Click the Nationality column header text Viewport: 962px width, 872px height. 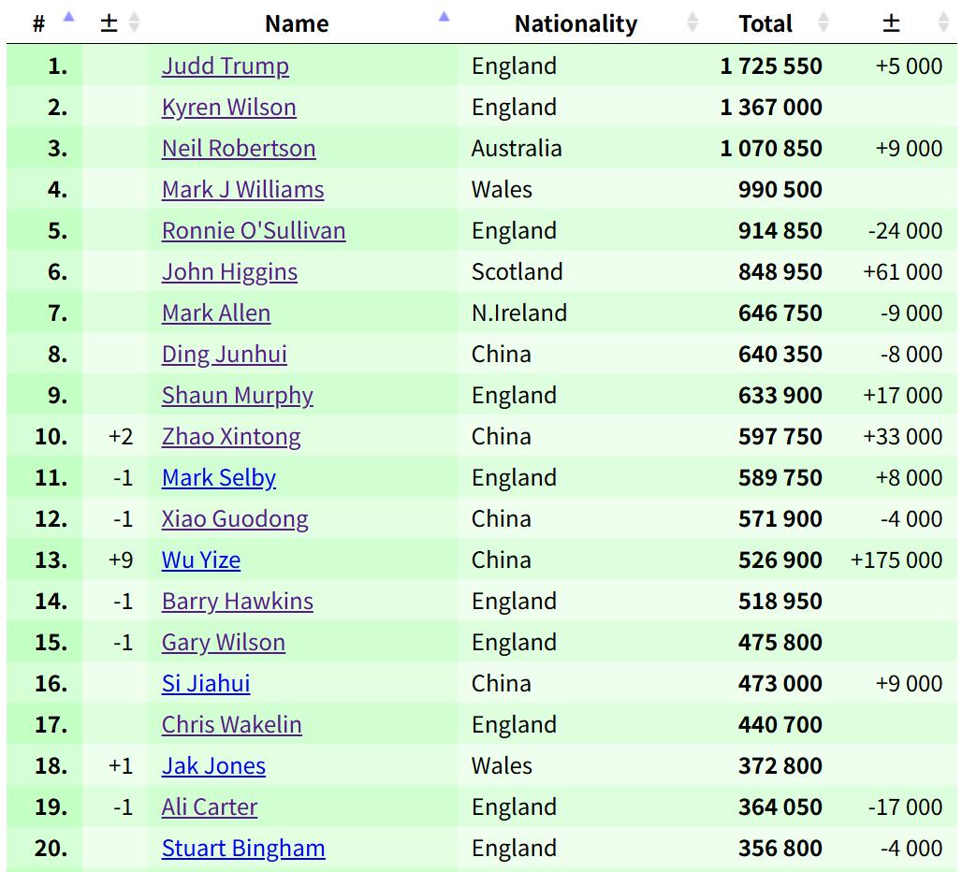(576, 23)
